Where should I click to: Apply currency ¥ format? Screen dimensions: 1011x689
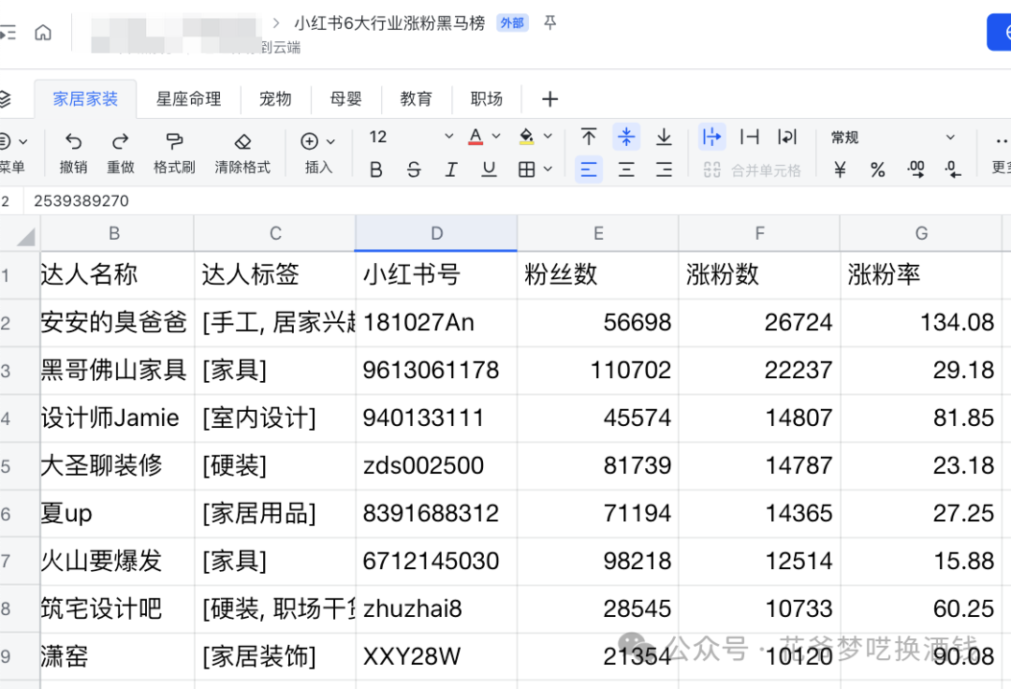tap(840, 170)
